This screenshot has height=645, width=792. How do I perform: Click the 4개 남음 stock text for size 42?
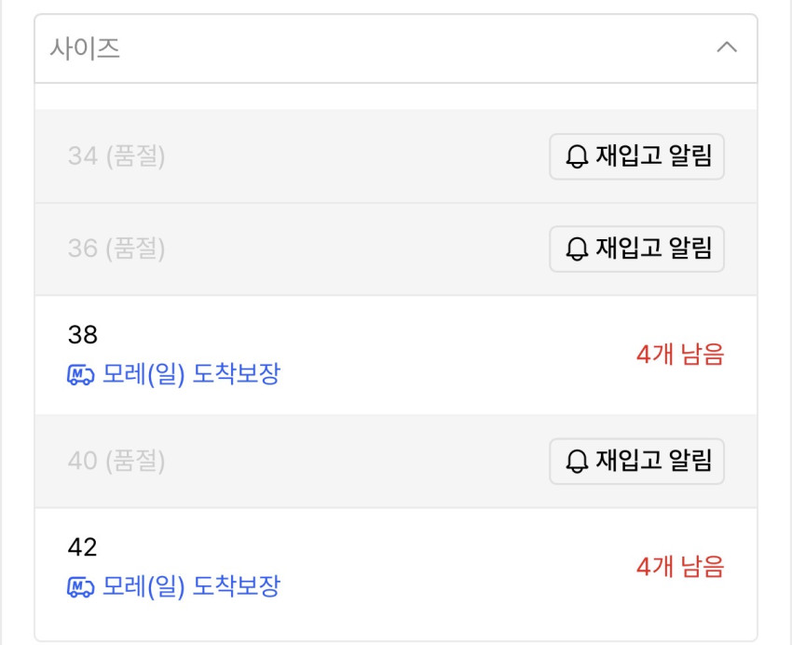(679, 567)
